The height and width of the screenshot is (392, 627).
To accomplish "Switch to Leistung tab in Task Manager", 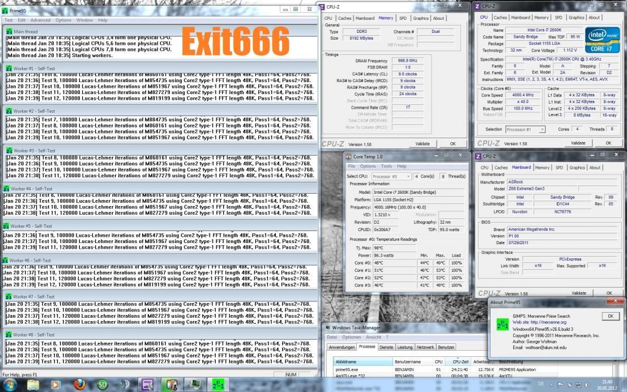I will pyautogui.click(x=404, y=347).
